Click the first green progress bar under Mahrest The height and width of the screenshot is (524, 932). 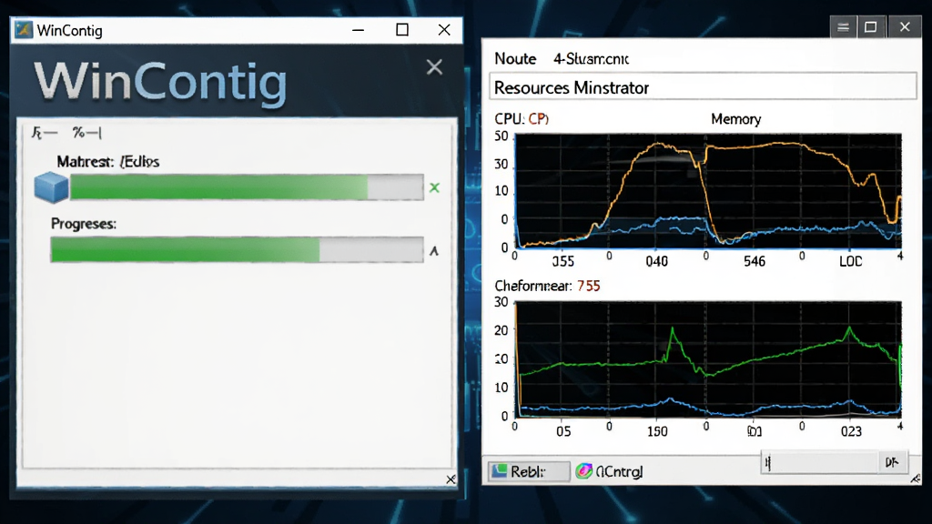pos(247,187)
